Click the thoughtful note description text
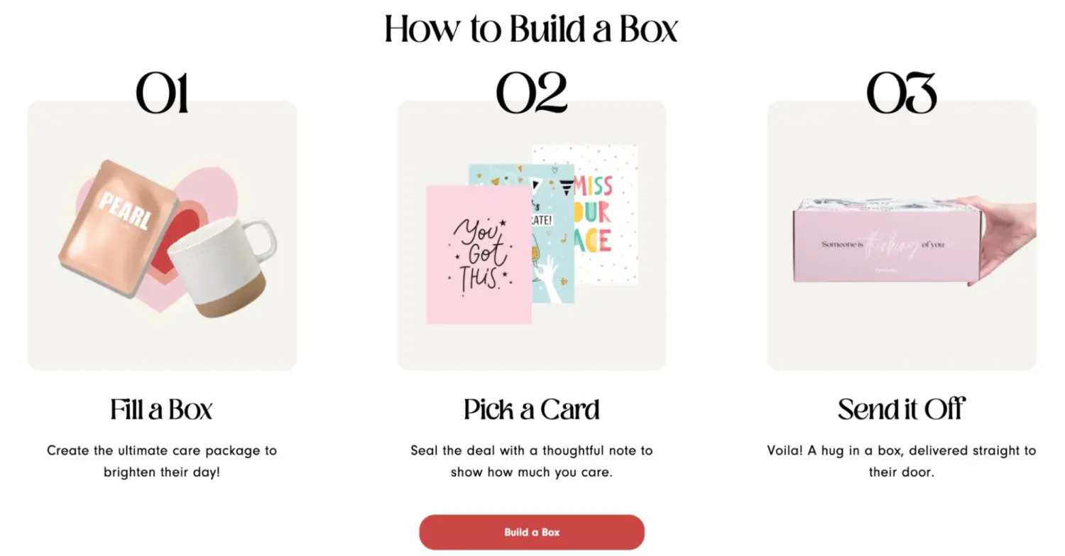The width and height of the screenshot is (1065, 556). tap(531, 461)
